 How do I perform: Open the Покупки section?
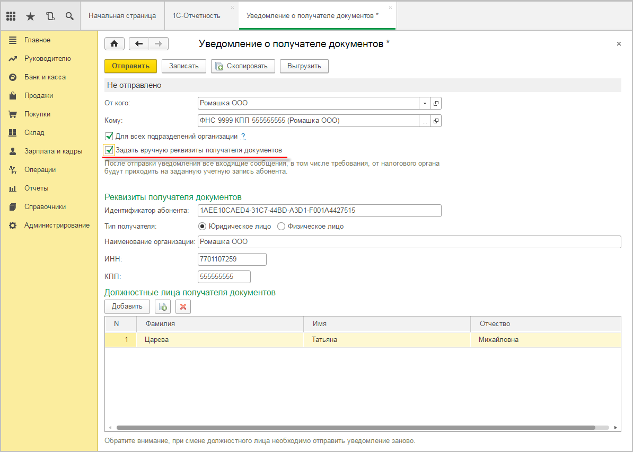pos(37,114)
